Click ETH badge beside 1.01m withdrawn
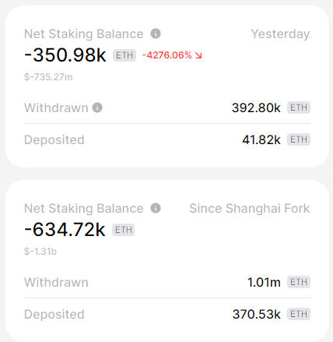This screenshot has height=342, width=333. [299, 282]
